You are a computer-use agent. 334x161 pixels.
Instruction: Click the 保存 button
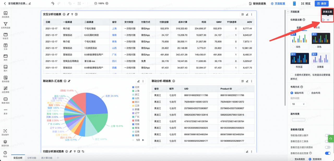coord(321,4)
